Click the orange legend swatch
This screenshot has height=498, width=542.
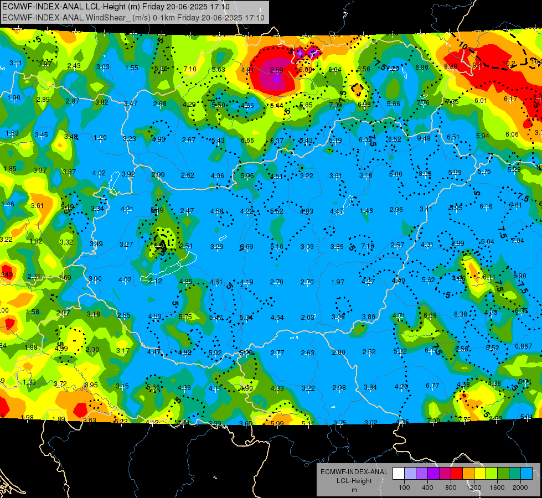click(x=468, y=474)
